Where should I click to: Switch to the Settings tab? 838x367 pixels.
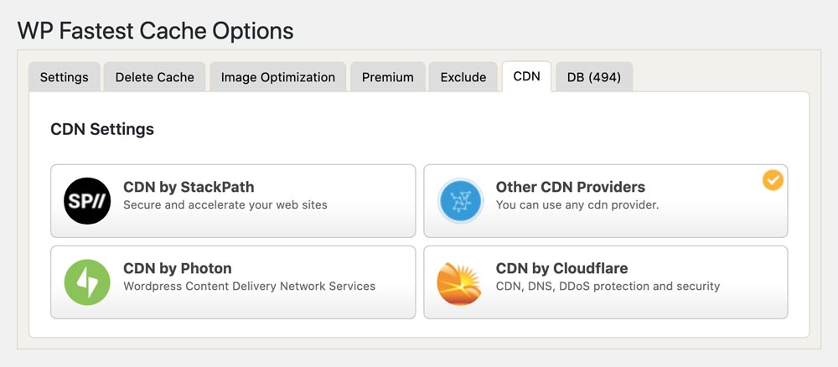(x=65, y=77)
